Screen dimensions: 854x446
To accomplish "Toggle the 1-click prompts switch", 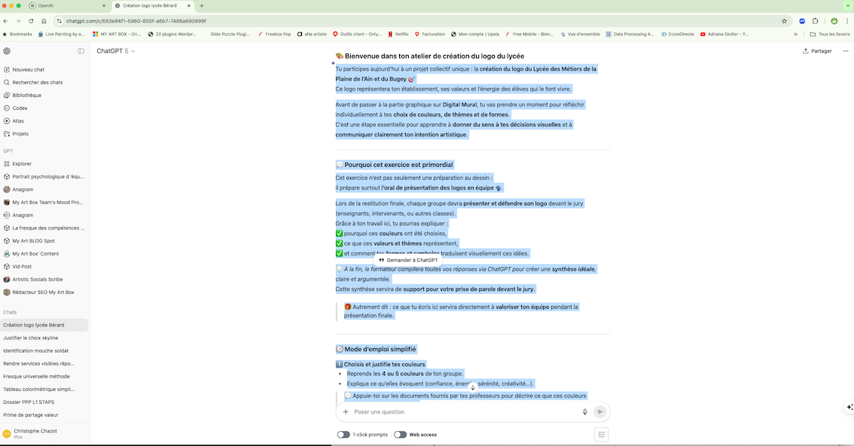I will [343, 435].
